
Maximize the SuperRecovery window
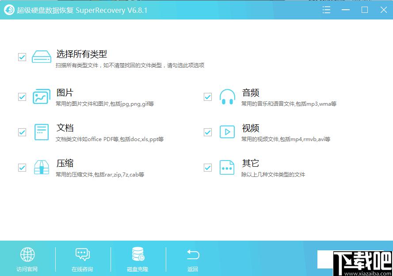365,10
